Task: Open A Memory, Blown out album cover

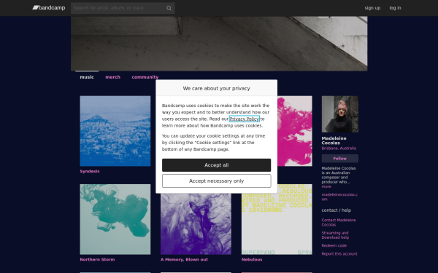Action: point(196,223)
